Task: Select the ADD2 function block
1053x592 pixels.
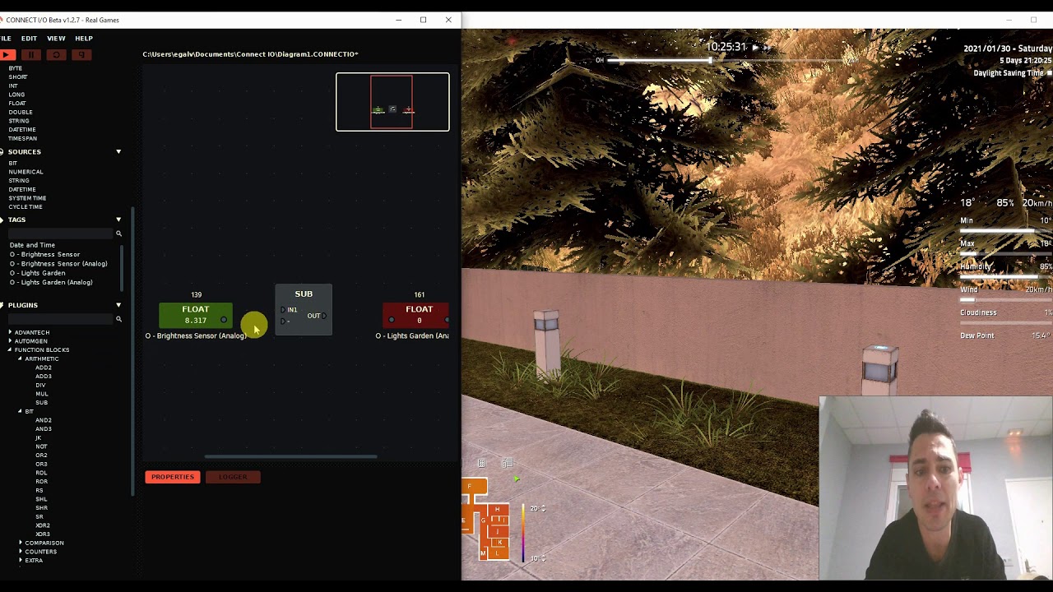Action: [x=43, y=368]
